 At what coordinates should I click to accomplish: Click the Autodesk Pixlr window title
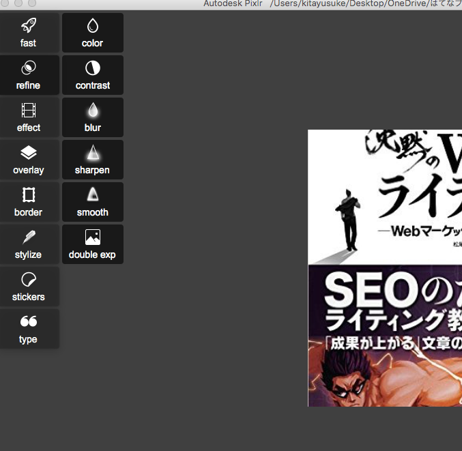tap(233, 3)
